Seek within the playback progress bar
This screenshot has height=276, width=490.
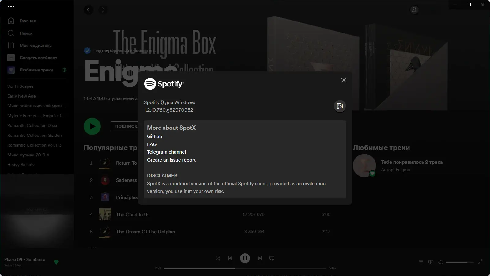[x=245, y=268]
